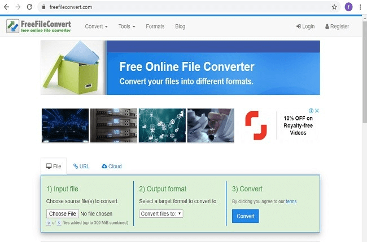
Task: Click the server rack ad thumbnail
Action: [113, 126]
